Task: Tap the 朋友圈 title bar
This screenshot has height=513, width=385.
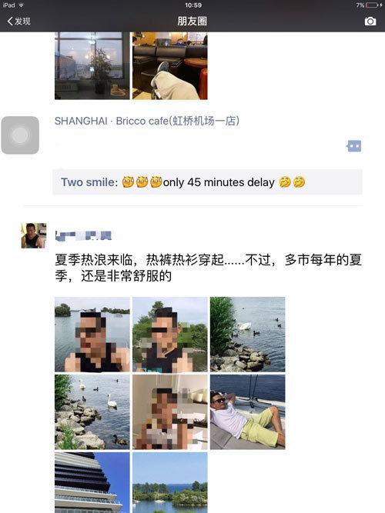Action: (x=192, y=22)
